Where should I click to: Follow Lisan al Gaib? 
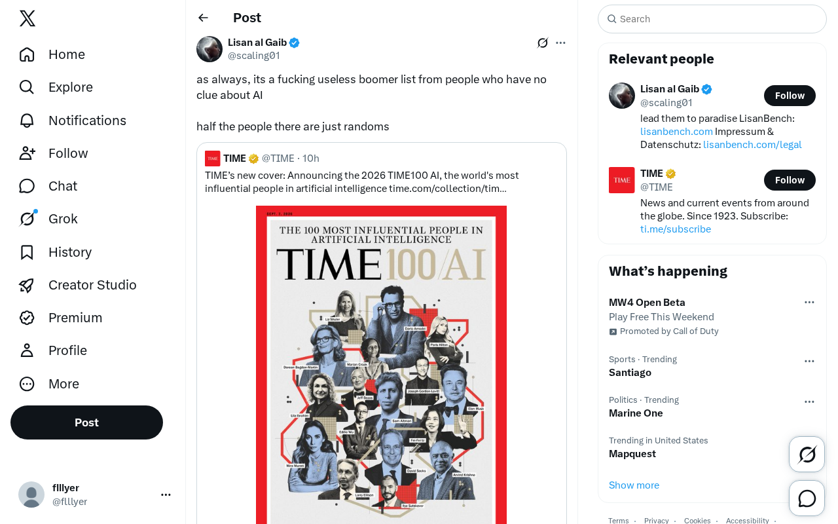click(790, 96)
